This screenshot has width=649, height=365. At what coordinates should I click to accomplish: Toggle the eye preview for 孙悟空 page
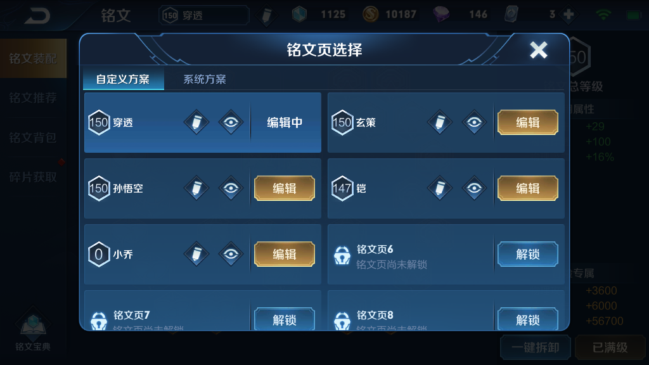pyautogui.click(x=231, y=188)
